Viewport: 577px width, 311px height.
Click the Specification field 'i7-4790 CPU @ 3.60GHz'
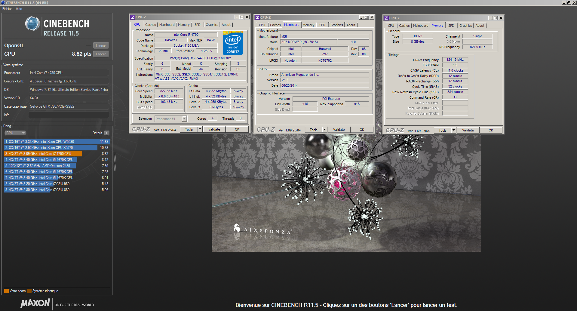200,58
